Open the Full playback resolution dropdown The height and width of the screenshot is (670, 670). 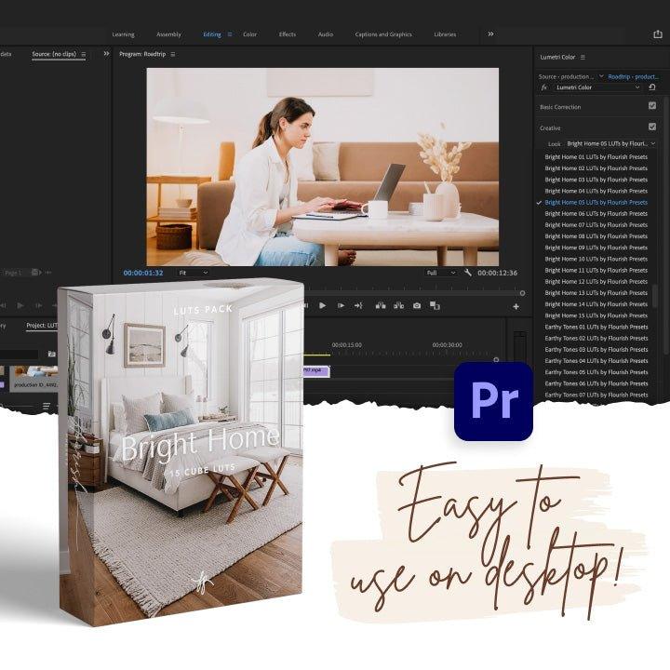click(441, 273)
